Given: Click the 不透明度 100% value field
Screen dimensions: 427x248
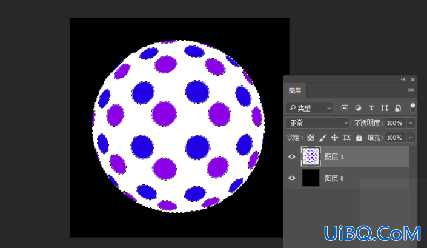Looking at the screenshot, I should pyautogui.click(x=396, y=123).
